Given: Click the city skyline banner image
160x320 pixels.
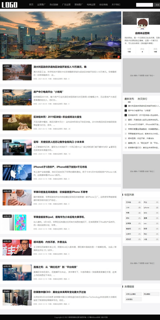Looking at the screenshot, I should click(x=61, y=35).
